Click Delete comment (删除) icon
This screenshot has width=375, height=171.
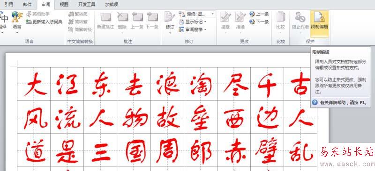coord(122,18)
